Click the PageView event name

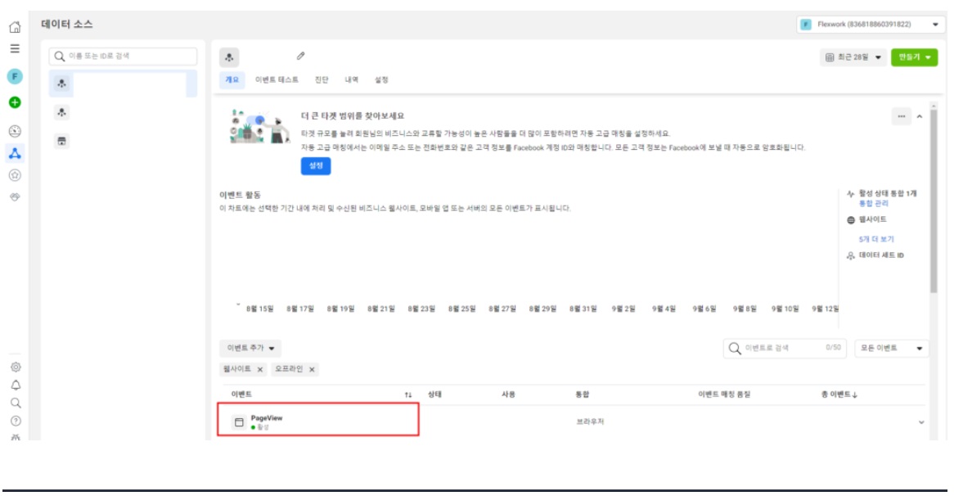coord(267,418)
